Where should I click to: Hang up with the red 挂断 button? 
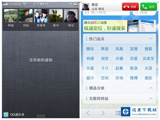[130, 7]
